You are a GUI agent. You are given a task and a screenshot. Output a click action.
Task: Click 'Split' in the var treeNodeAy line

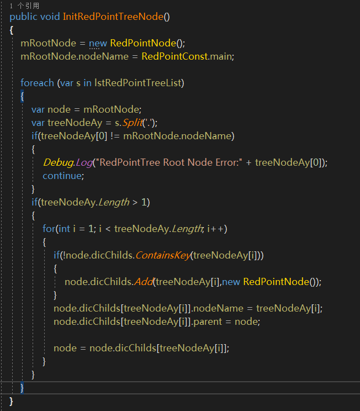(x=133, y=123)
